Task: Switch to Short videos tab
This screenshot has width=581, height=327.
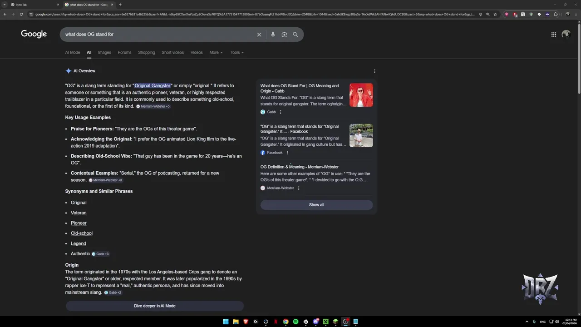Action: tap(173, 52)
